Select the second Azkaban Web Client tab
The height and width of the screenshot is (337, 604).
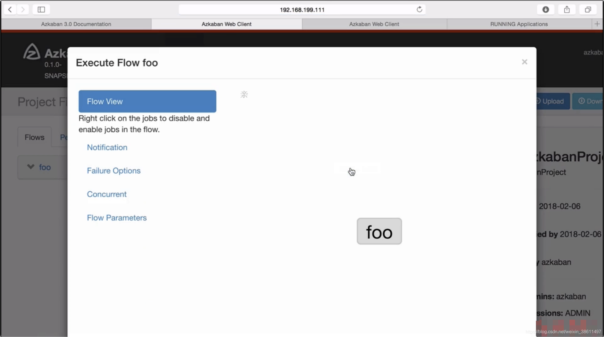tap(374, 24)
